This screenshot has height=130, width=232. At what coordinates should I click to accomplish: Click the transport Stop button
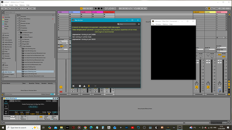point(99,9)
